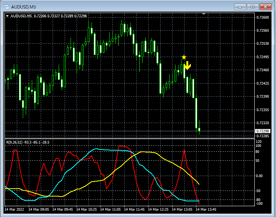Click the 0.72565 price scale label
This screenshot has height=217, width=276.
[263, 31]
